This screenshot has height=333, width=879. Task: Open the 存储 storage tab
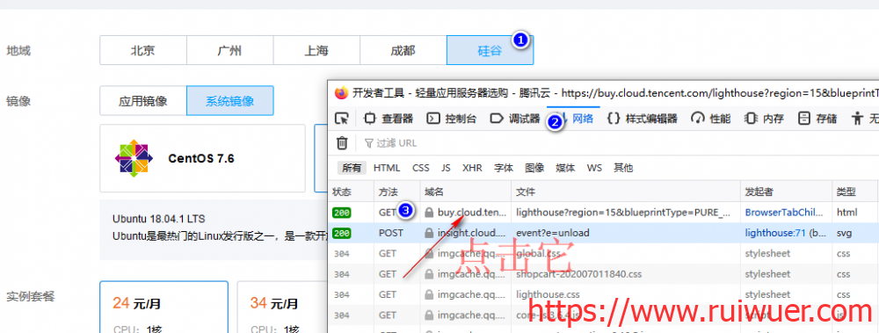click(817, 119)
